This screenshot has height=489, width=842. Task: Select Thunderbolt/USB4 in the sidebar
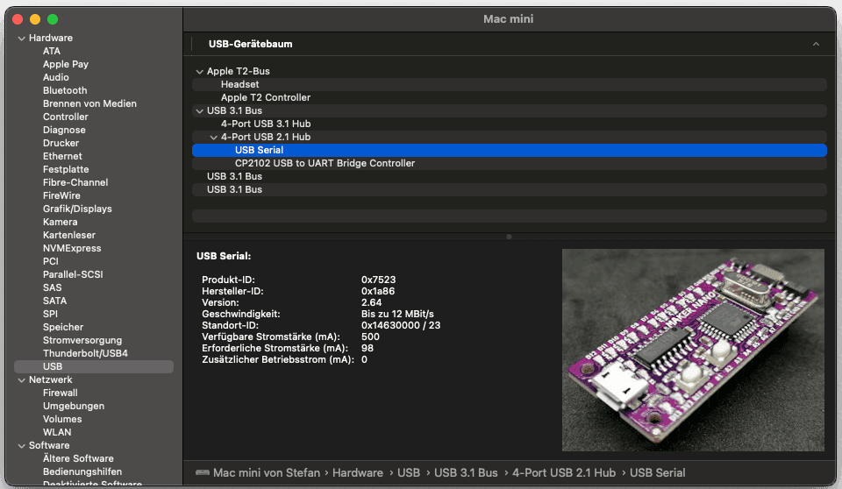coord(85,354)
